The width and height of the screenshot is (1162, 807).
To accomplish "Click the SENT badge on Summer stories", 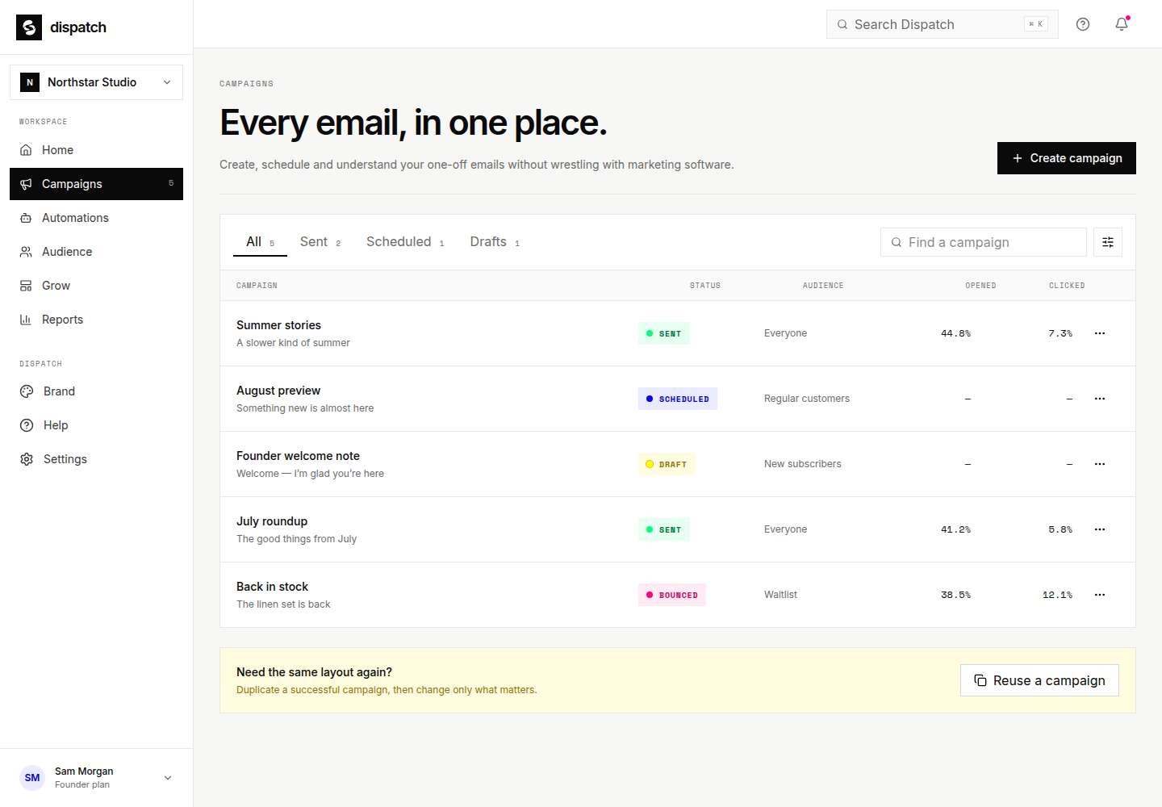I will pyautogui.click(x=664, y=333).
